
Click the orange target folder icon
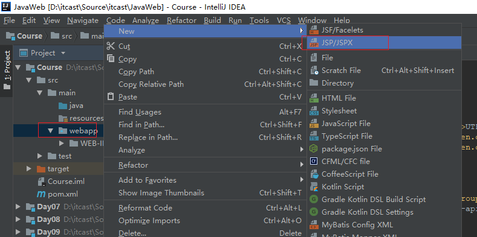click(41, 169)
